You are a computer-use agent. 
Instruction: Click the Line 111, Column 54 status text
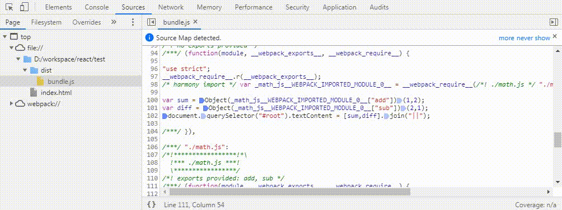pos(194,205)
